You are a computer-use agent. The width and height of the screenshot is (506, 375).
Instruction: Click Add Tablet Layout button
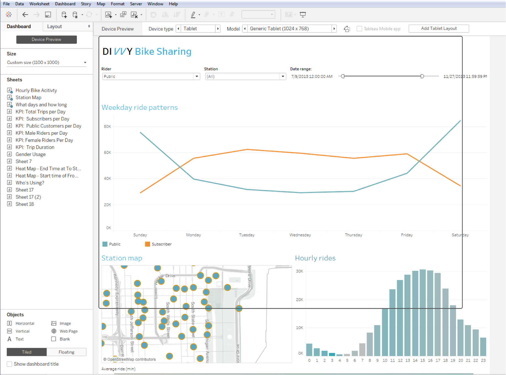[x=439, y=28]
